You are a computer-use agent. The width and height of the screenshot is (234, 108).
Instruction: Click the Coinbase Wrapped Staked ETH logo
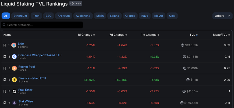[14, 57]
